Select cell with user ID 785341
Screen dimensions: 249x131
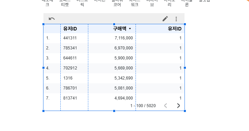[70, 48]
